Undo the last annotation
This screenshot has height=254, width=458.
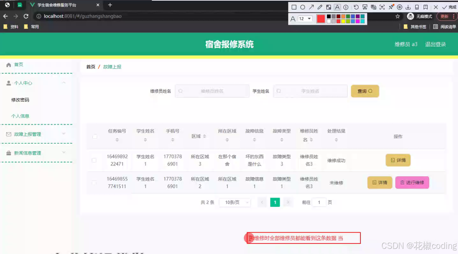coord(356,7)
